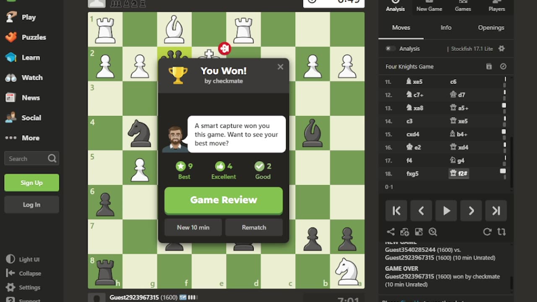Switch to the Openings tab

tap(491, 28)
